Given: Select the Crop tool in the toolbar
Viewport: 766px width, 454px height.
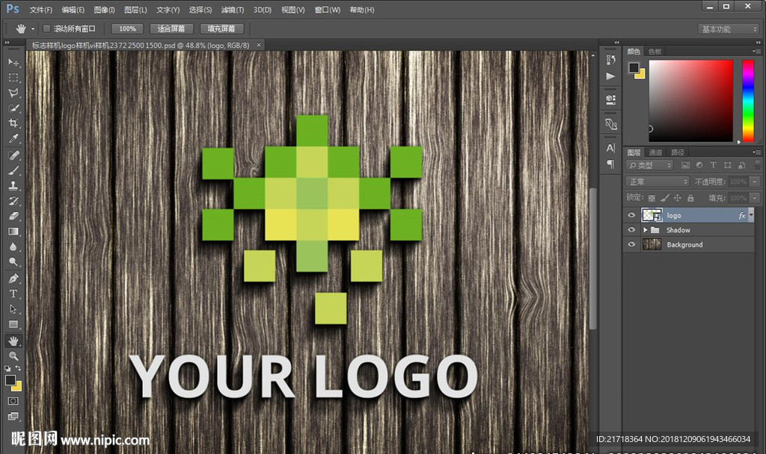Looking at the screenshot, I should point(13,124).
